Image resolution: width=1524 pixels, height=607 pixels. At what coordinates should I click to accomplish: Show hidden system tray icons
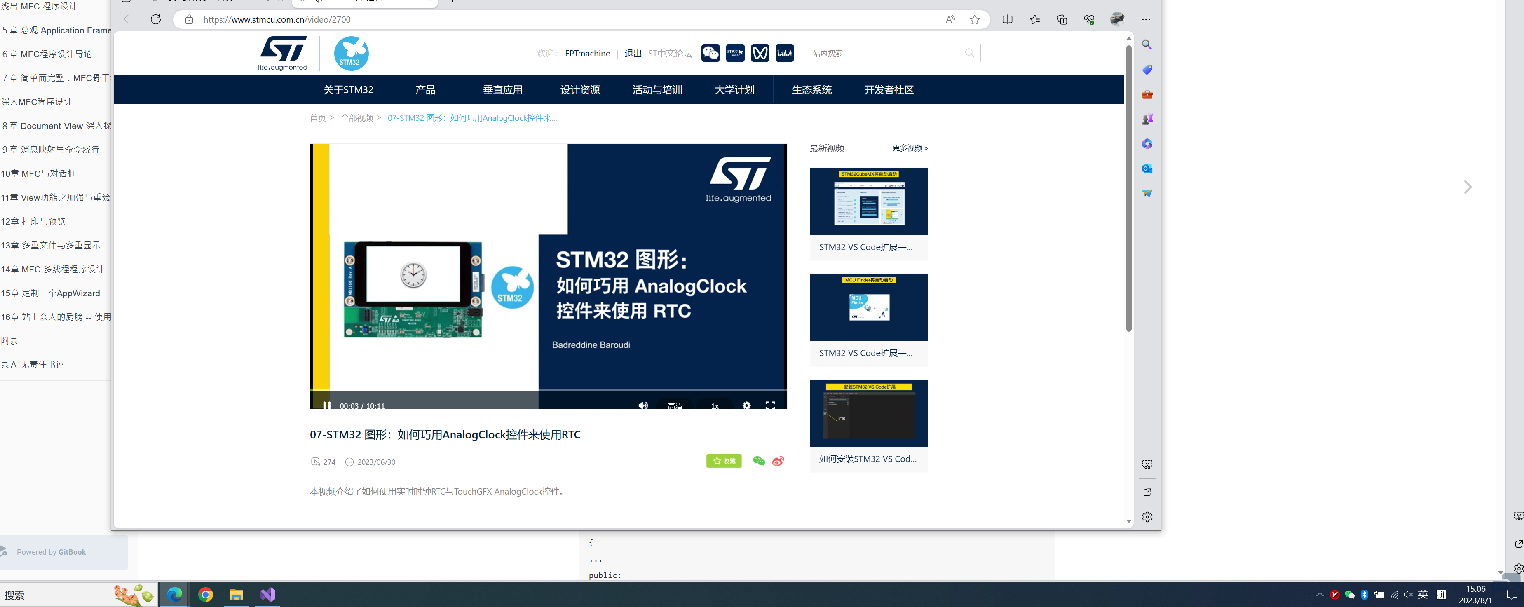click(x=1319, y=595)
